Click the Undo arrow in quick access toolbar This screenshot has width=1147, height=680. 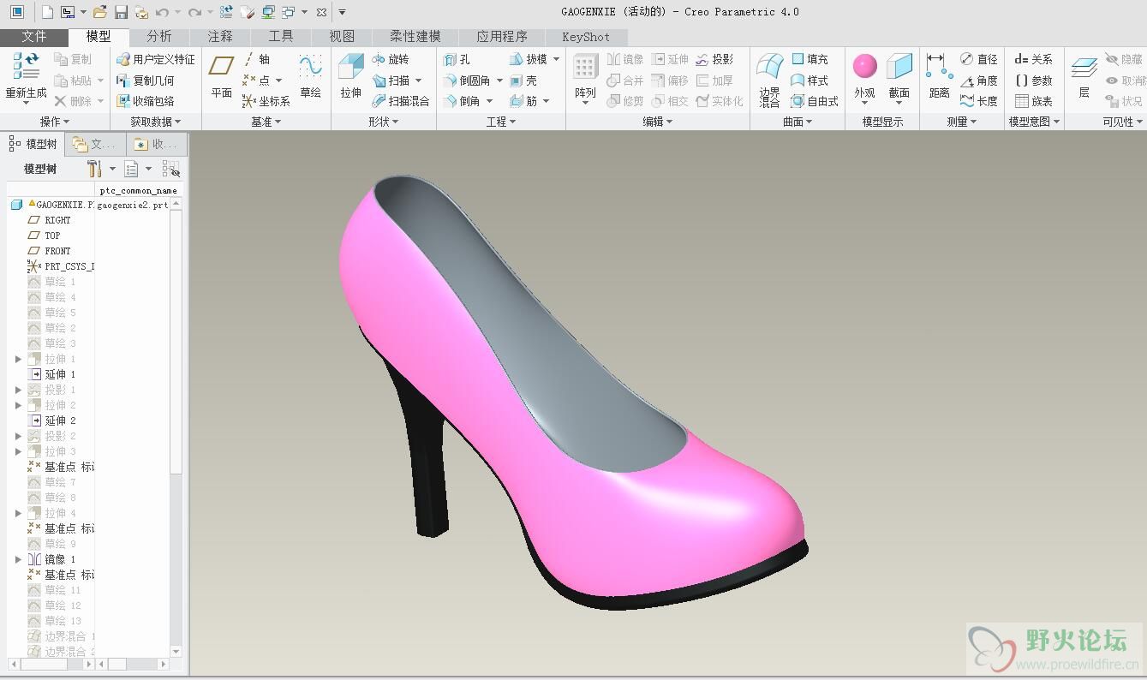(162, 12)
